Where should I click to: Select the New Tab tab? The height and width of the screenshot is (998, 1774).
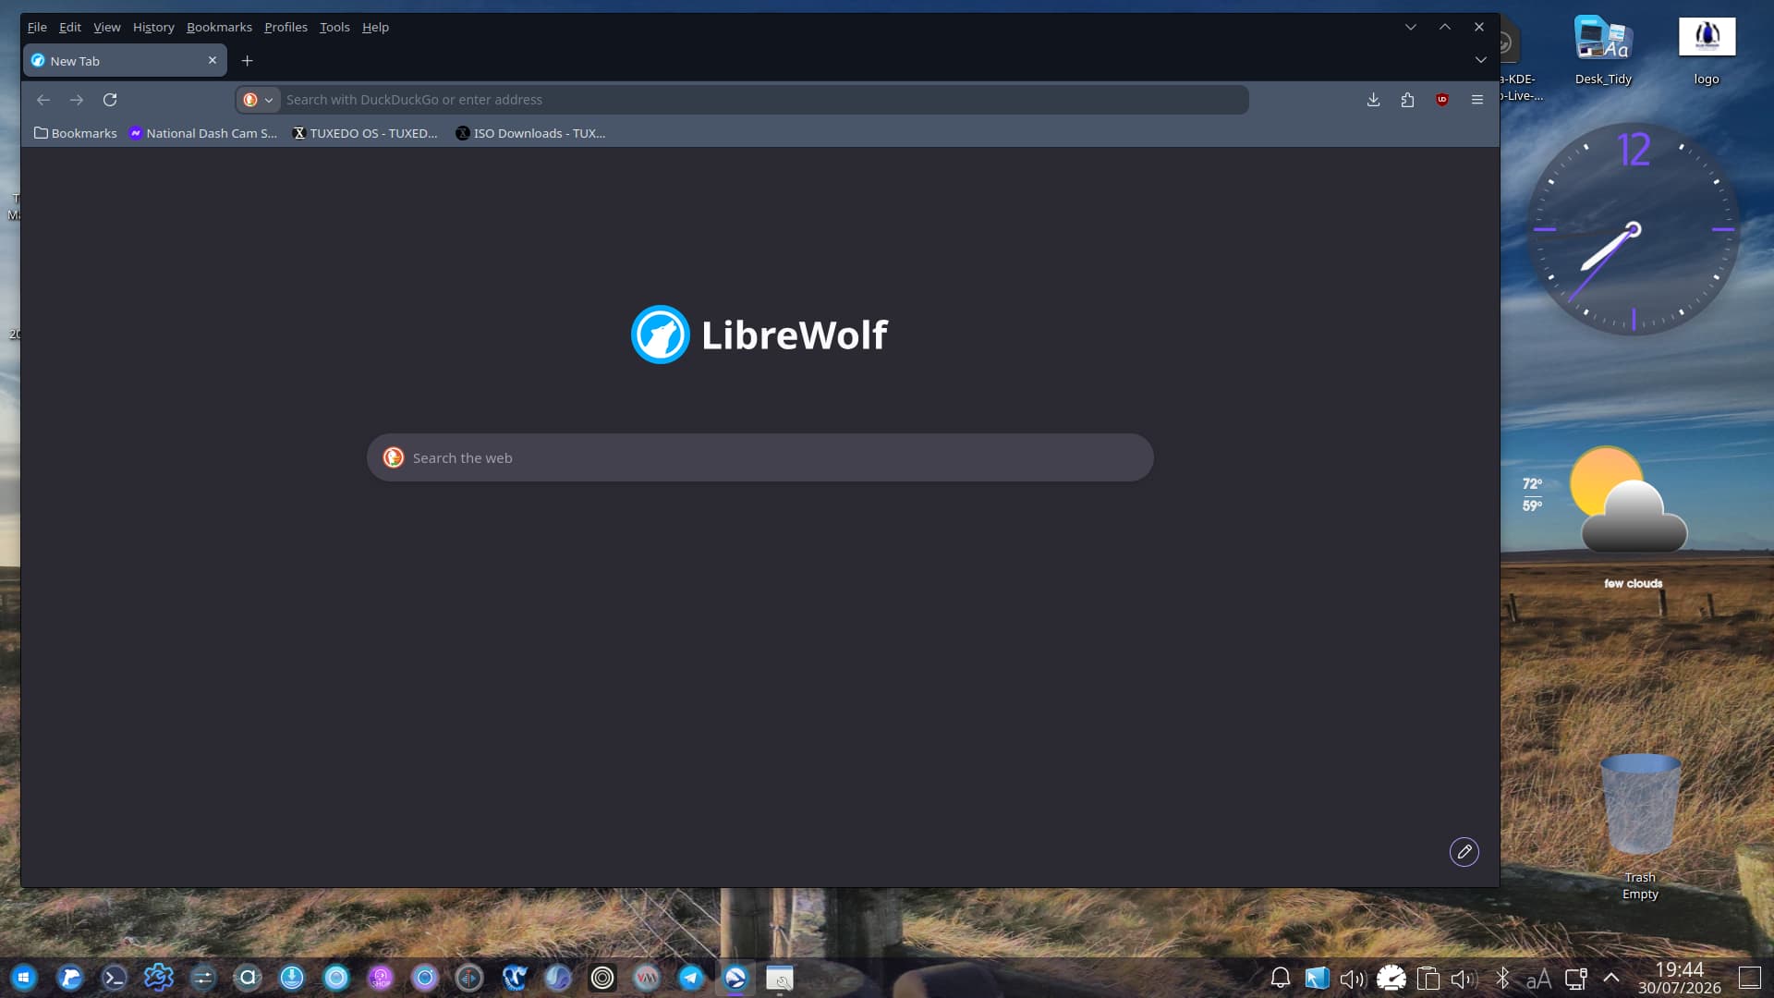(x=125, y=61)
